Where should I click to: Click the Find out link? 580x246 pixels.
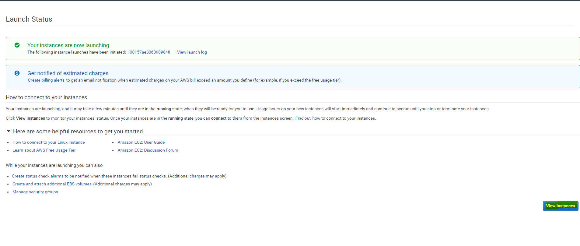pos(303,118)
